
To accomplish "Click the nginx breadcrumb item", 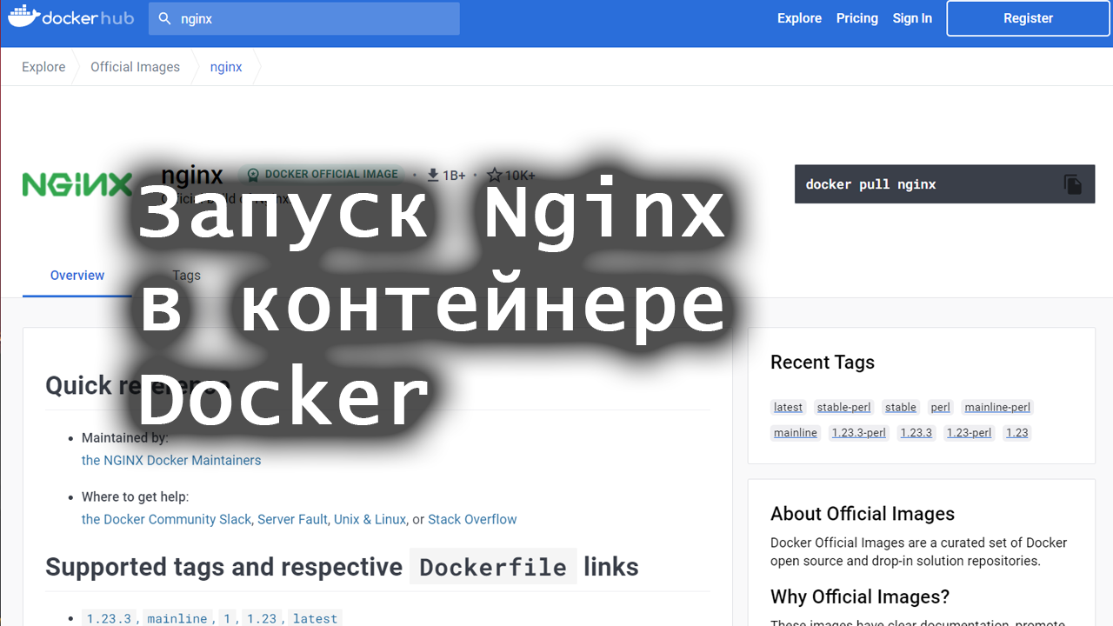I will pyautogui.click(x=226, y=67).
